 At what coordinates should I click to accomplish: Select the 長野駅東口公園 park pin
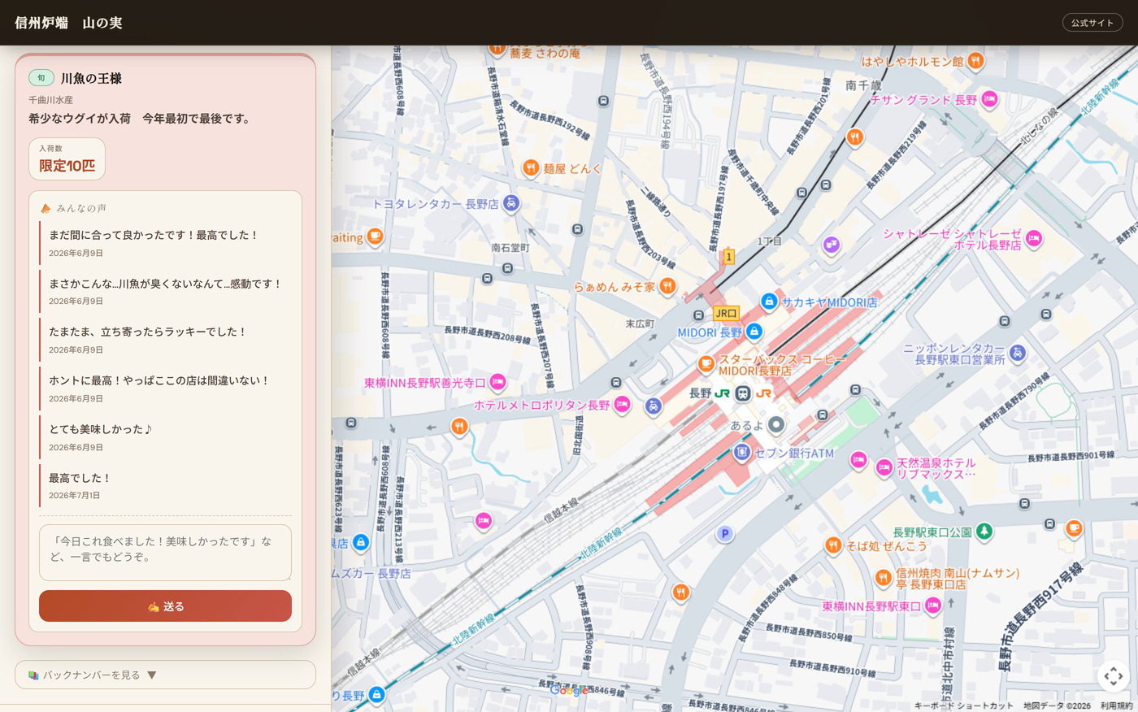tap(984, 532)
